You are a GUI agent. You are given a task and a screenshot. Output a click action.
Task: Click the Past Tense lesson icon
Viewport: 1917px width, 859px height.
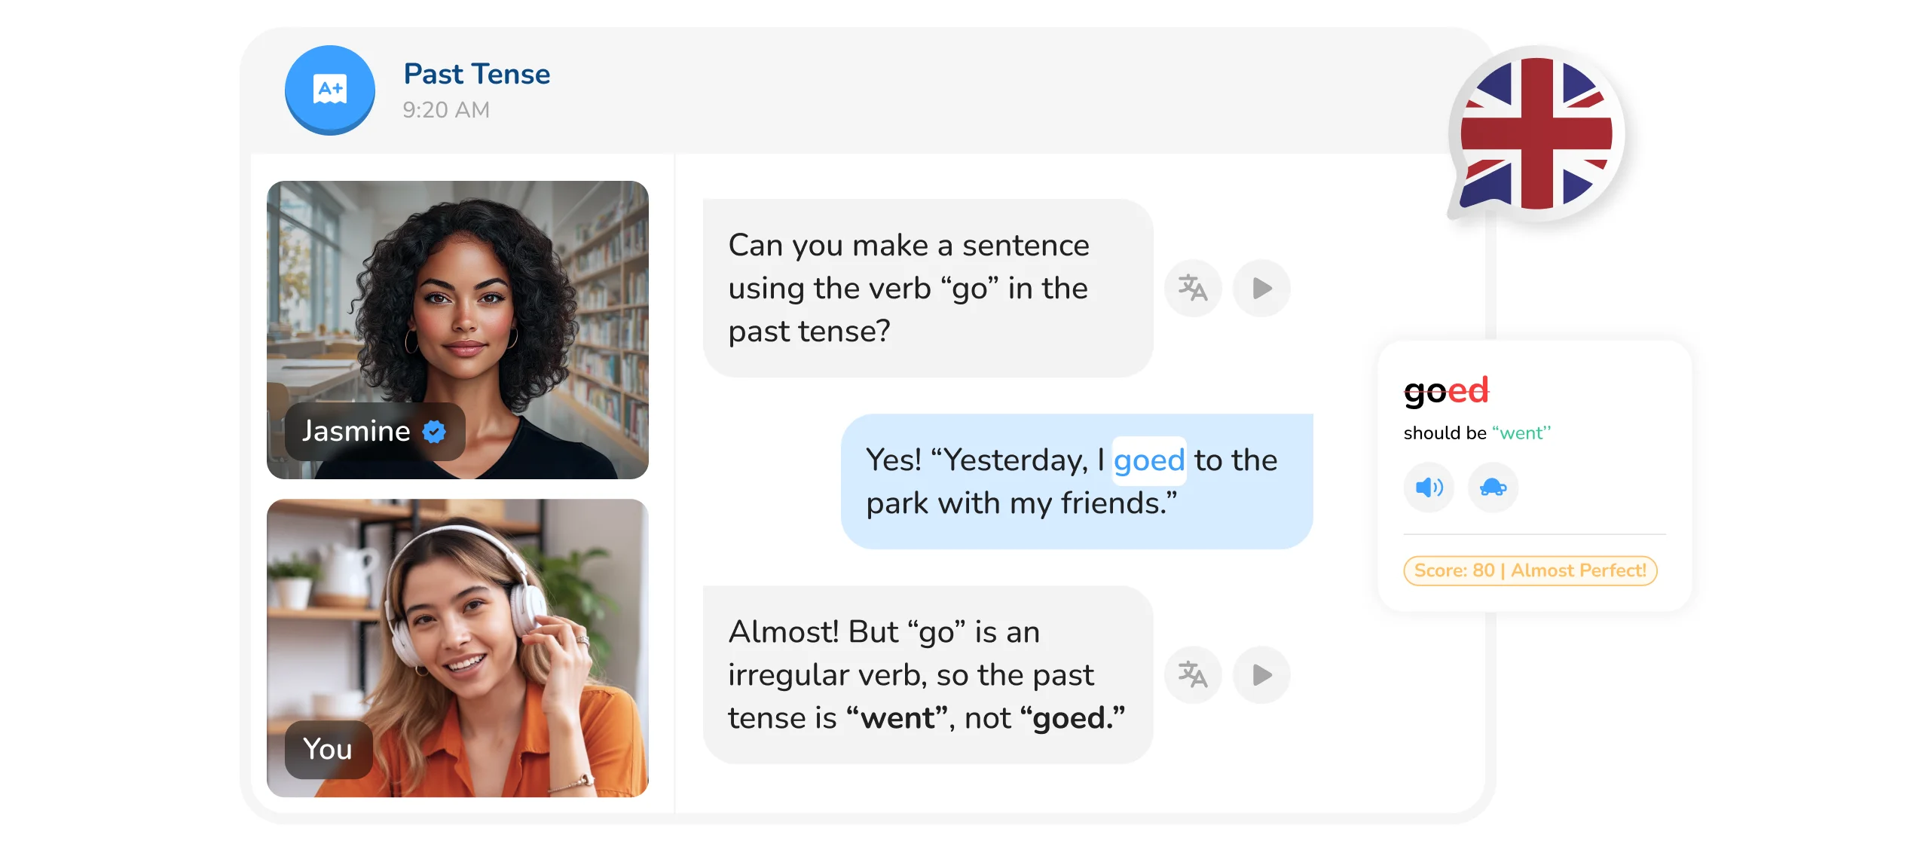pyautogui.click(x=329, y=90)
